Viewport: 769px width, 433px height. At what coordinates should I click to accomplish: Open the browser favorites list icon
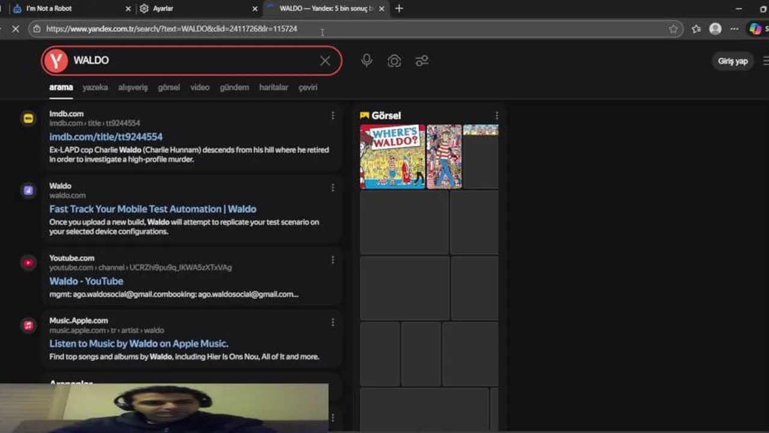[x=696, y=28]
